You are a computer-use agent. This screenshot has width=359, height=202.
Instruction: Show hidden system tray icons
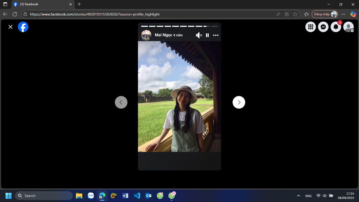[299, 196]
